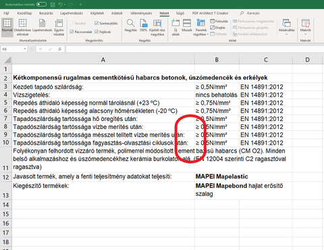
Task: Click Párhuzamos megjelenítés side-by-side view
Action: click(253, 21)
